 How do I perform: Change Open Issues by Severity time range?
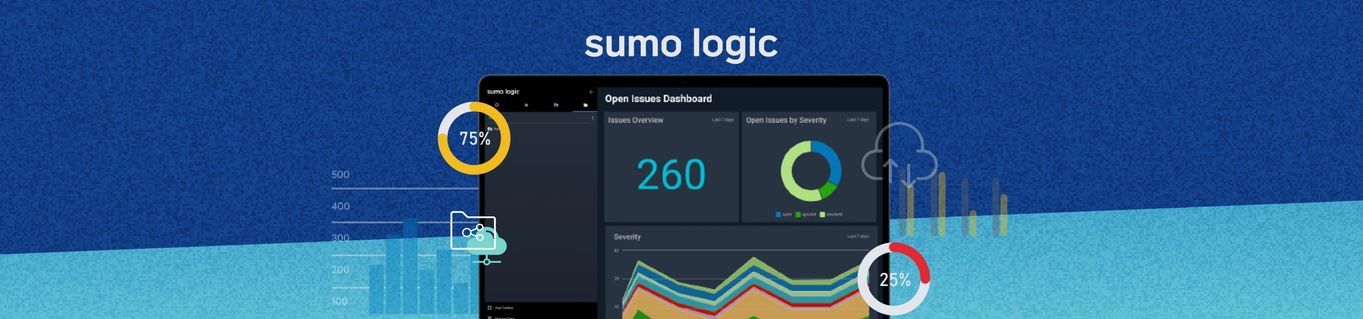858,120
